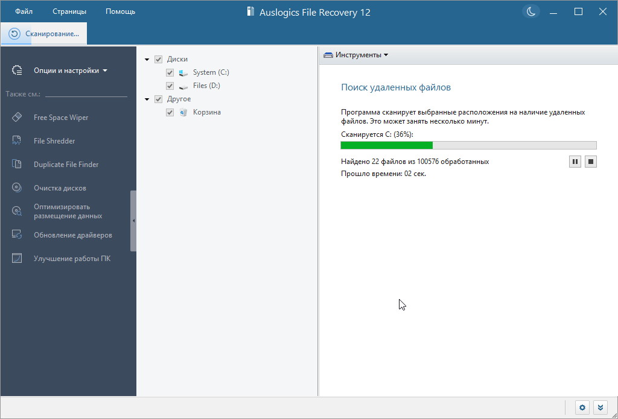Open File Shredder tool
618x419 pixels.
tap(54, 141)
